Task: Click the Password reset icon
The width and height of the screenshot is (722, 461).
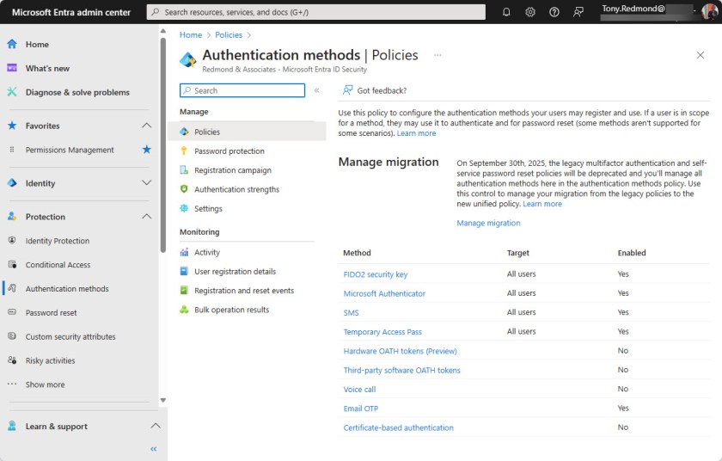Action: (12, 312)
